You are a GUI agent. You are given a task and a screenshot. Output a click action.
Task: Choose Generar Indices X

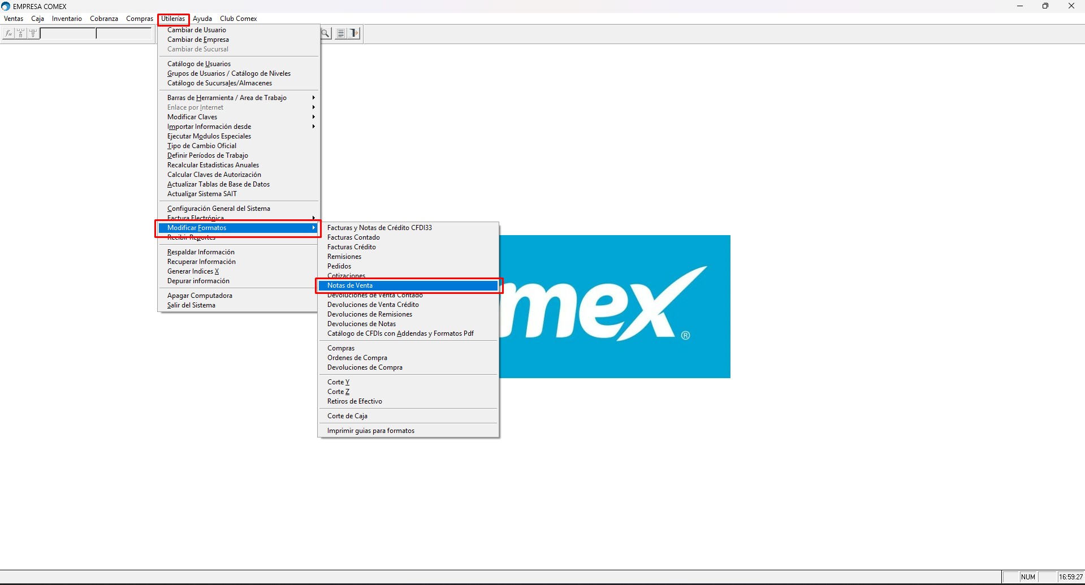239,271
